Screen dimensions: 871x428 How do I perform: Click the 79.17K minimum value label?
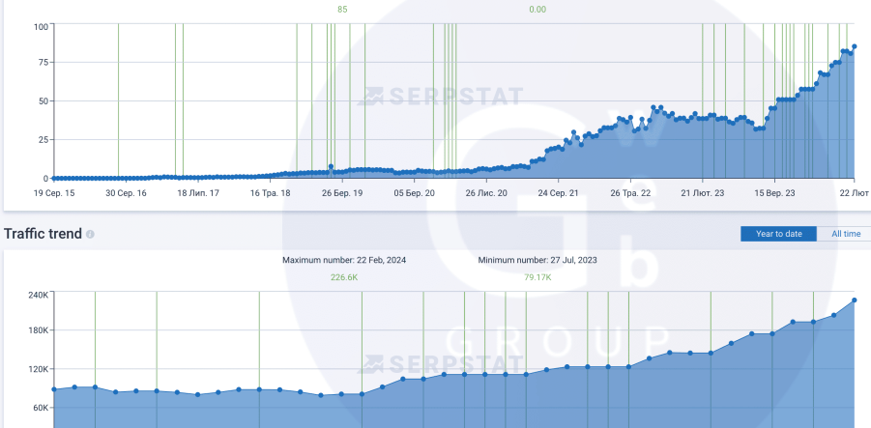pos(537,277)
